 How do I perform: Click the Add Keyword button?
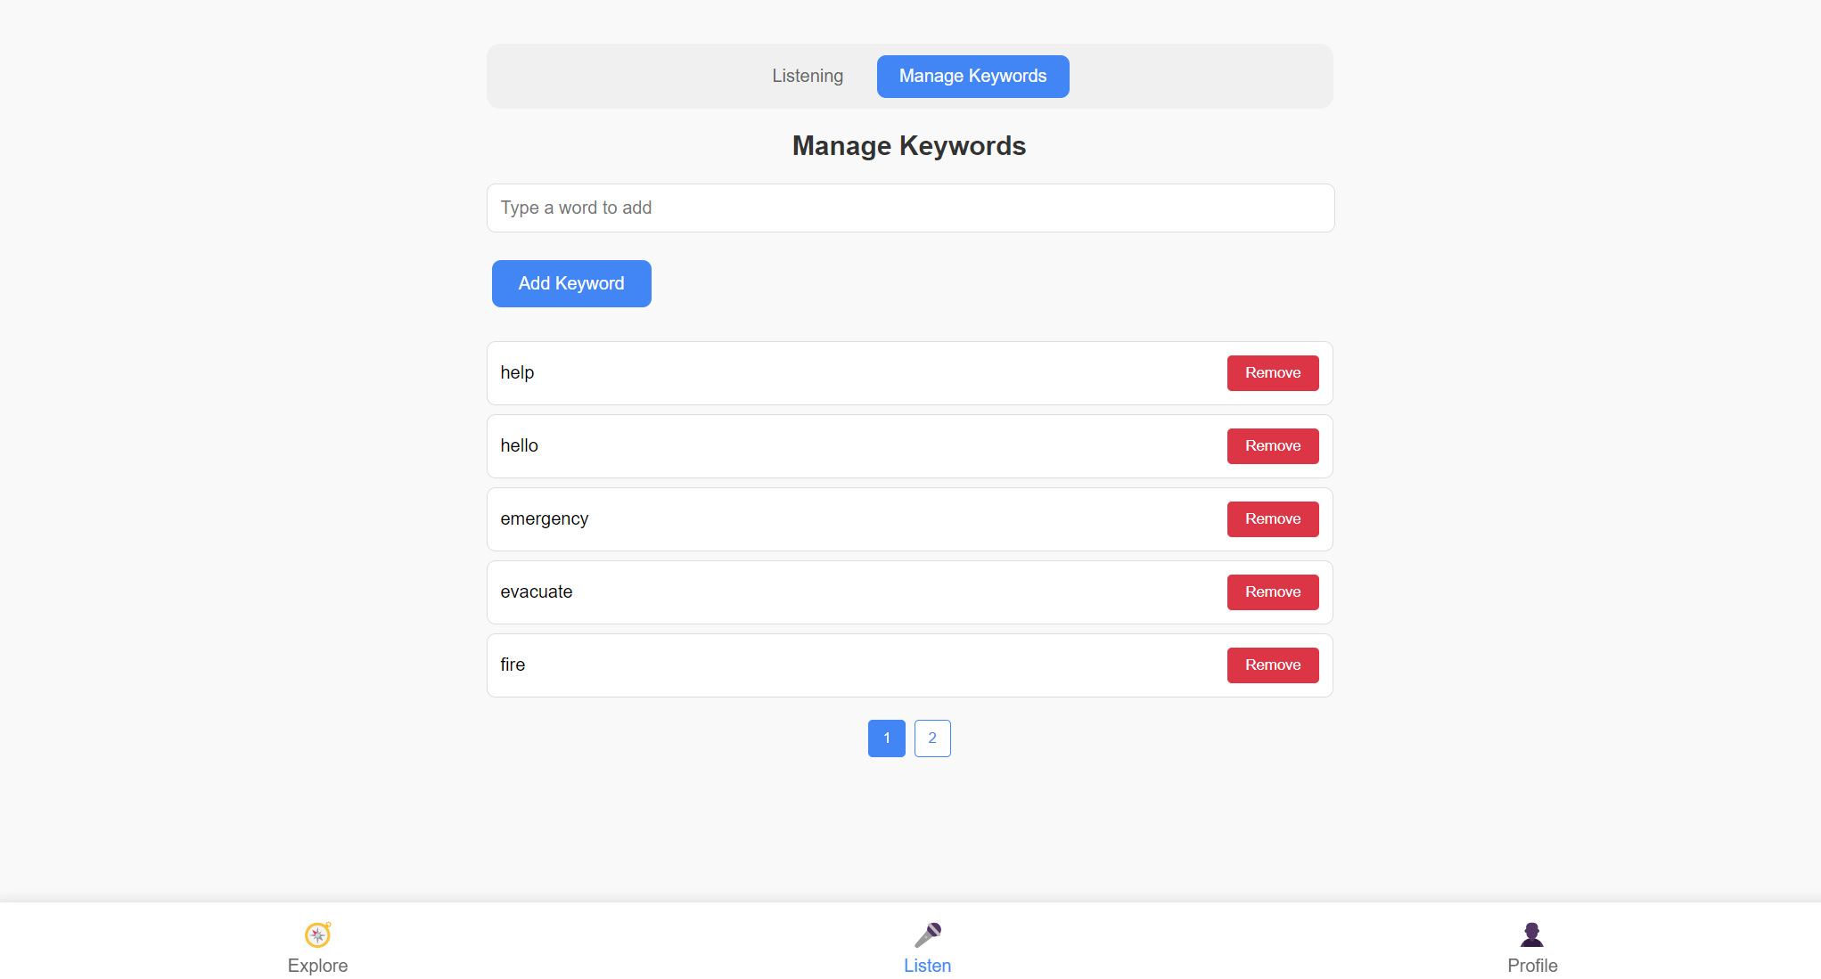[x=571, y=283]
